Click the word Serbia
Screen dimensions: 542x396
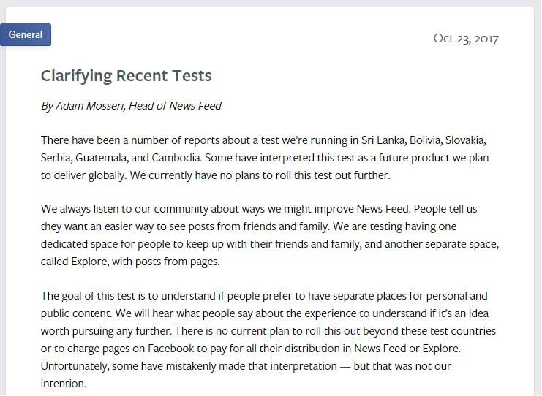tap(56, 157)
